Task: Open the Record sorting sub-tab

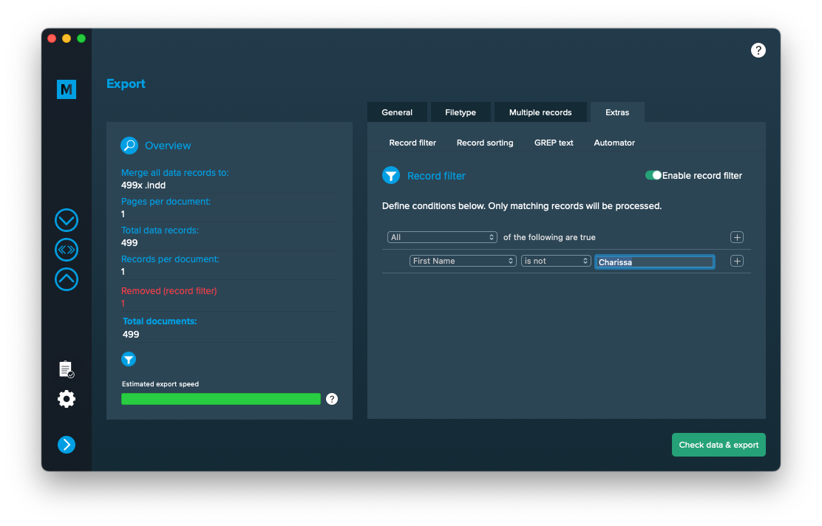Action: point(485,143)
